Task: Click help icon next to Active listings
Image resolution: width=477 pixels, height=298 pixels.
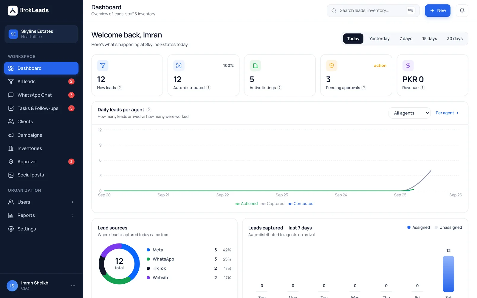Action: click(x=280, y=88)
